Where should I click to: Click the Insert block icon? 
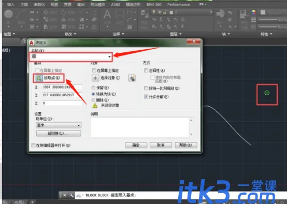tap(220, 14)
